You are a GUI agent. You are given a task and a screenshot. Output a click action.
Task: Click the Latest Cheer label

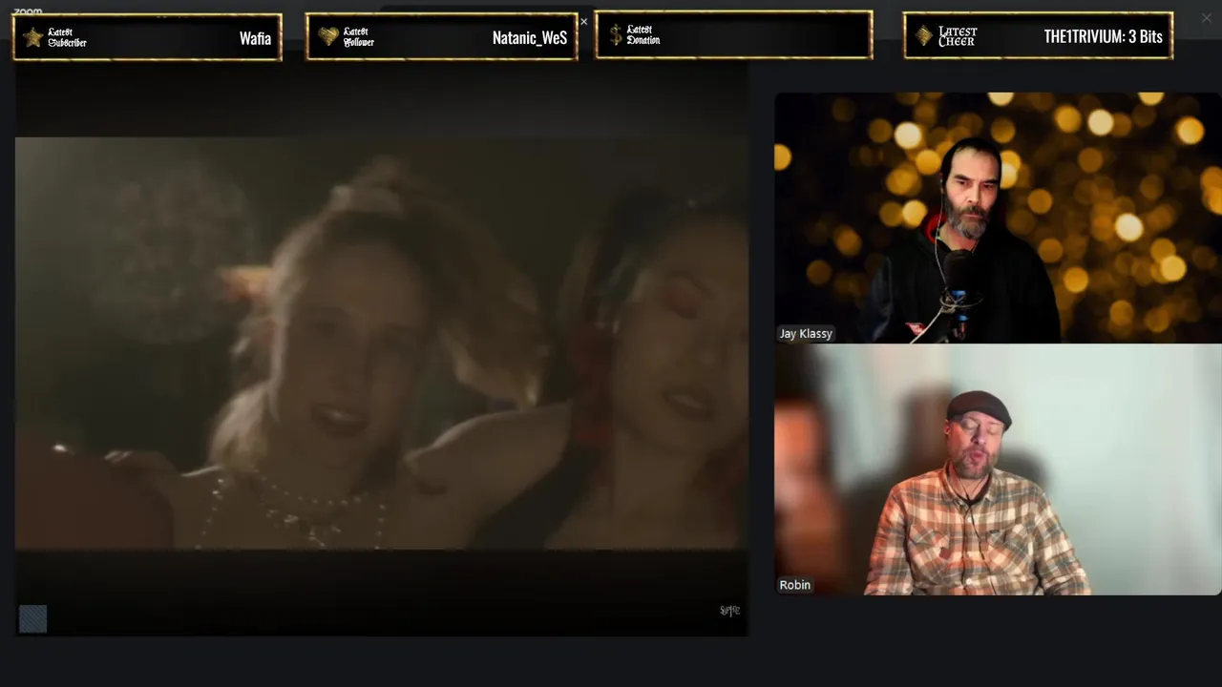click(x=957, y=36)
